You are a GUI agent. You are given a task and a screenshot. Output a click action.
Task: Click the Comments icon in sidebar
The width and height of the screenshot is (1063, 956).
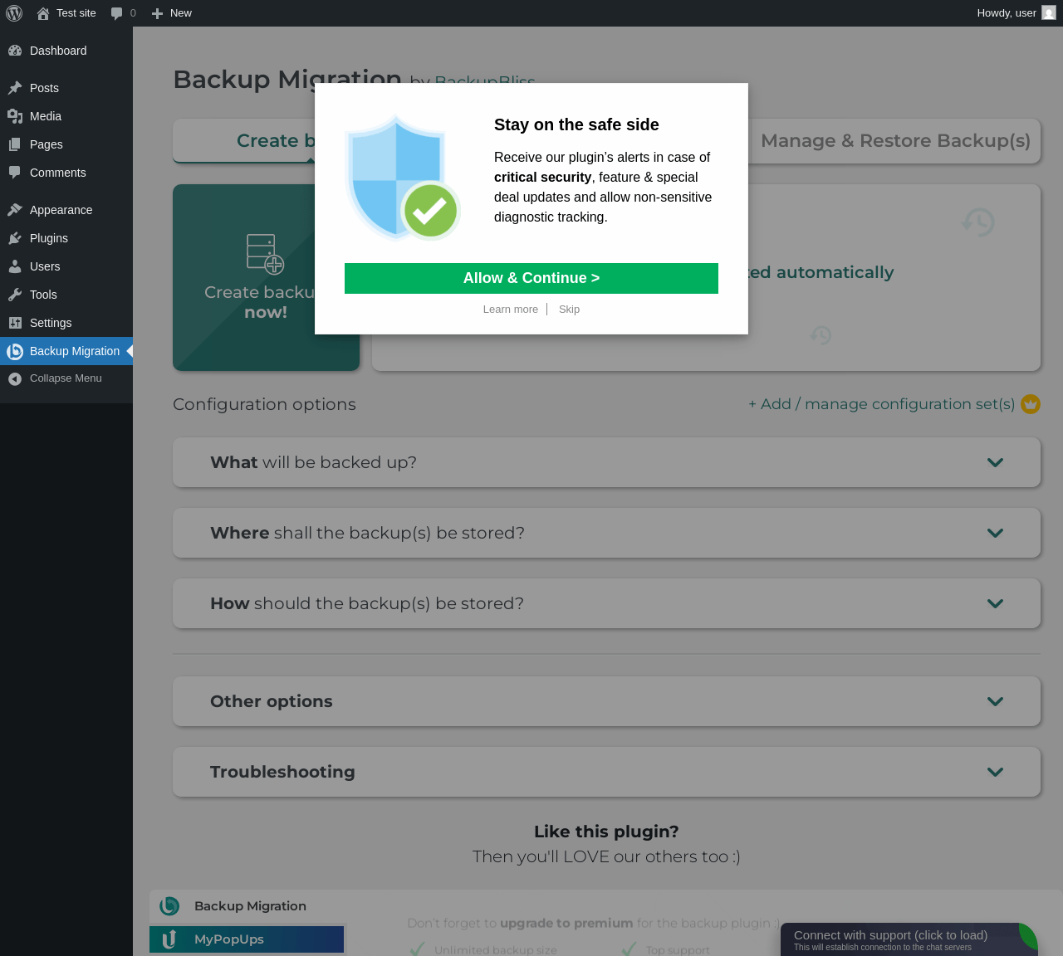click(15, 173)
